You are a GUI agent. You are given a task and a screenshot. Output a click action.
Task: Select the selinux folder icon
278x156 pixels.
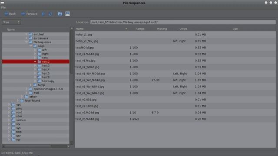(13, 120)
